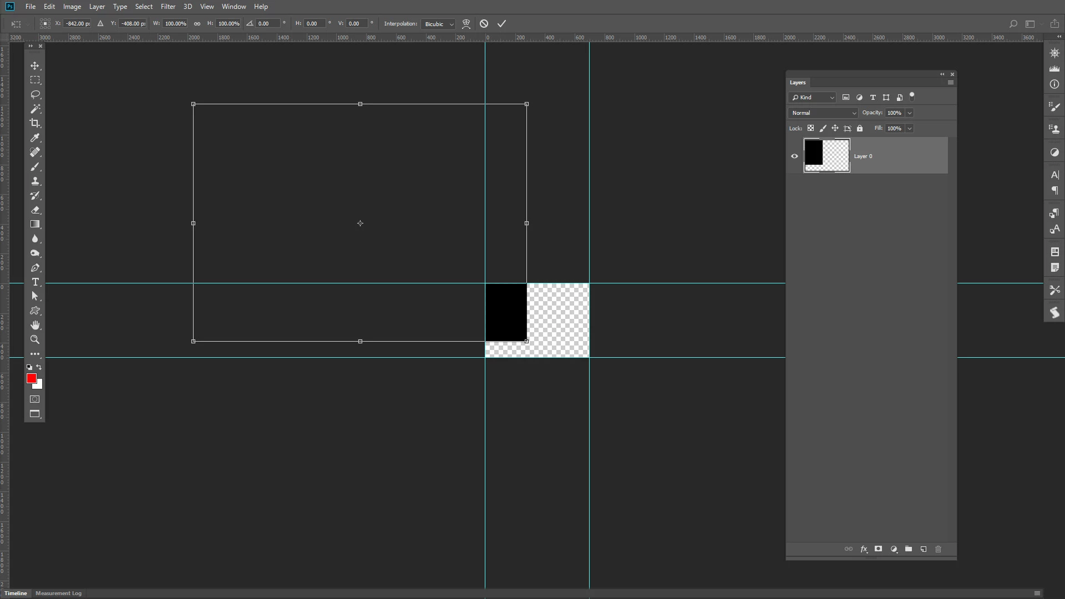Select the Horizontal Type tool
Screen dimensions: 1065x599
[x=35, y=282]
